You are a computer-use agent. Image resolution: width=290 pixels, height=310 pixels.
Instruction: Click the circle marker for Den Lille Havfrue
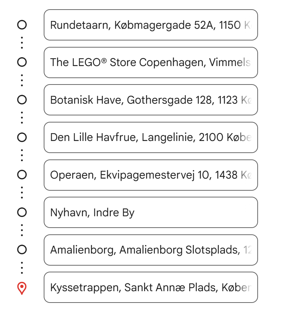(x=22, y=137)
